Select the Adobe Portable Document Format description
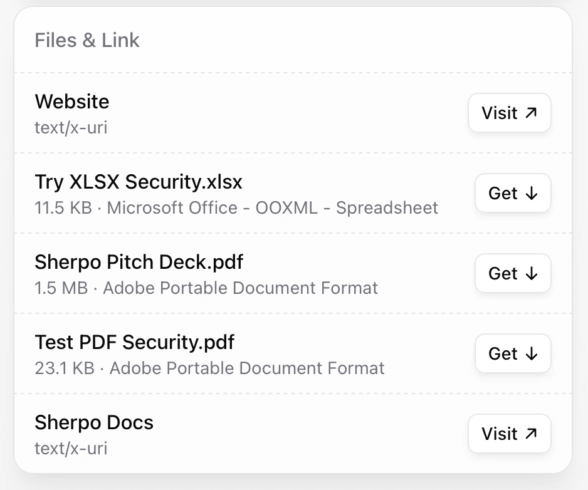 241,288
